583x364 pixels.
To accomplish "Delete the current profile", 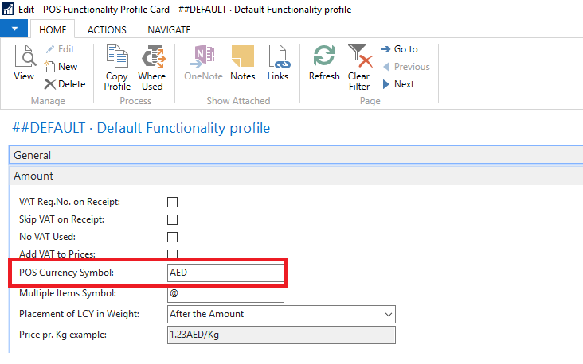I will [65, 84].
